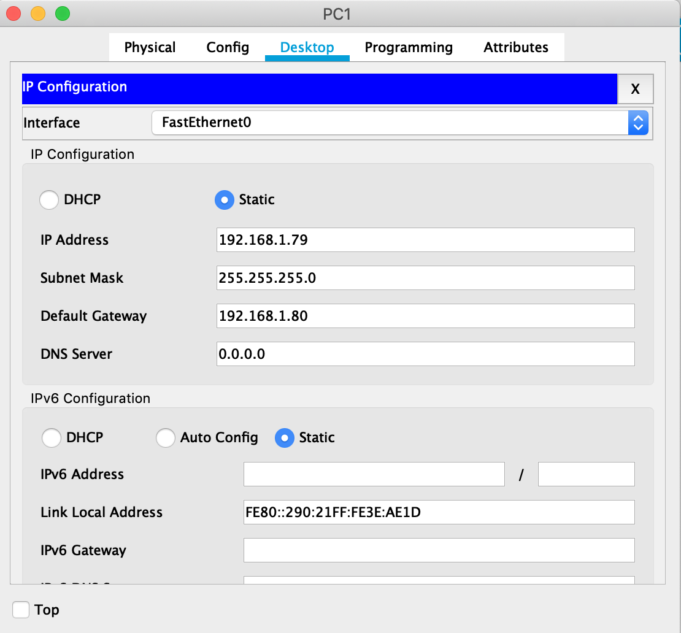Switch to the Physical tab
Viewport: 681px width, 633px height.
(150, 48)
